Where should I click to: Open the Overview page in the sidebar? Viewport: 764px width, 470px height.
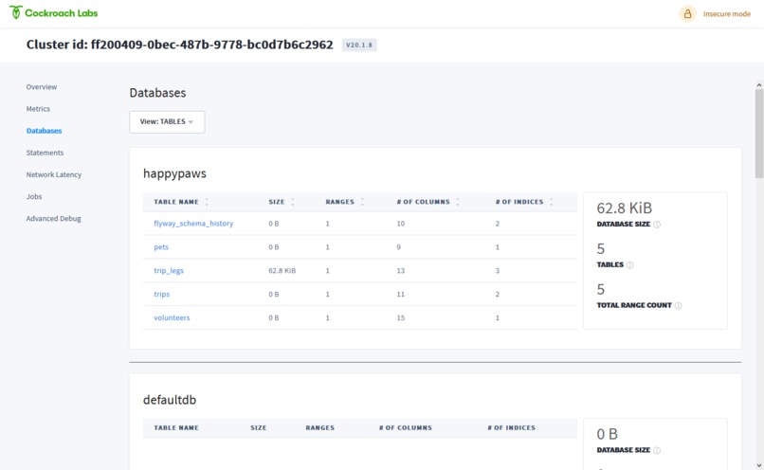42,86
